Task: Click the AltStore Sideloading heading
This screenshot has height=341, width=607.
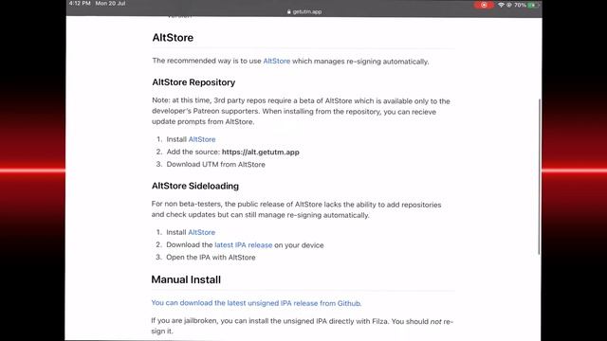Action: (x=195, y=186)
